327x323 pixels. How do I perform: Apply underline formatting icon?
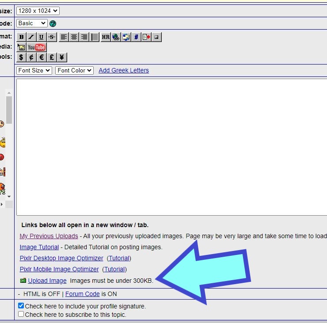tap(42, 37)
